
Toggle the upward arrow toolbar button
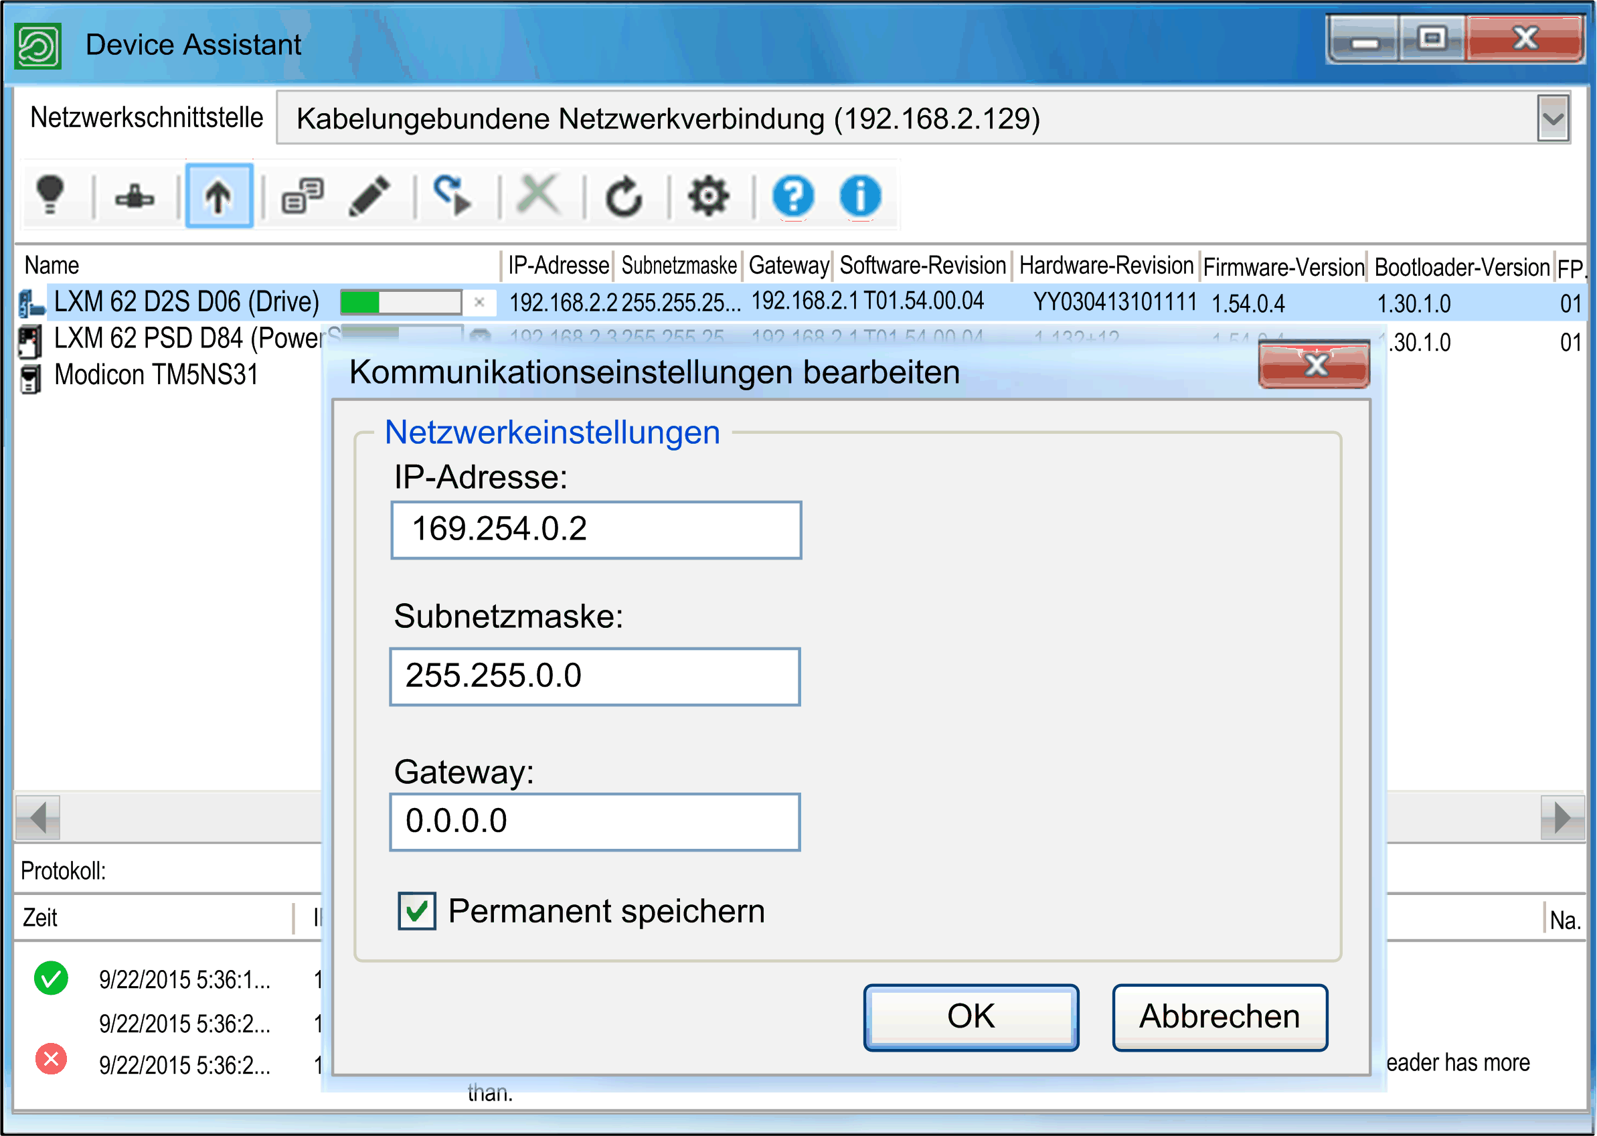pos(219,196)
